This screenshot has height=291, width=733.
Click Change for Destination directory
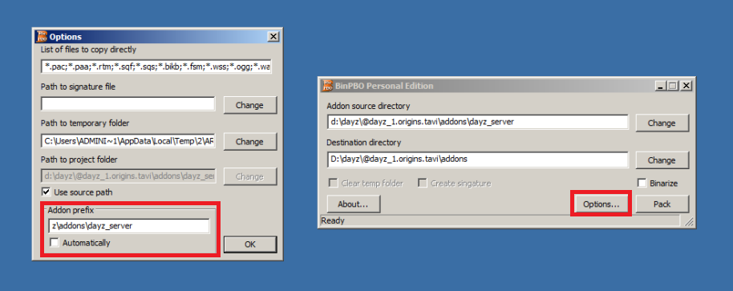coord(662,160)
